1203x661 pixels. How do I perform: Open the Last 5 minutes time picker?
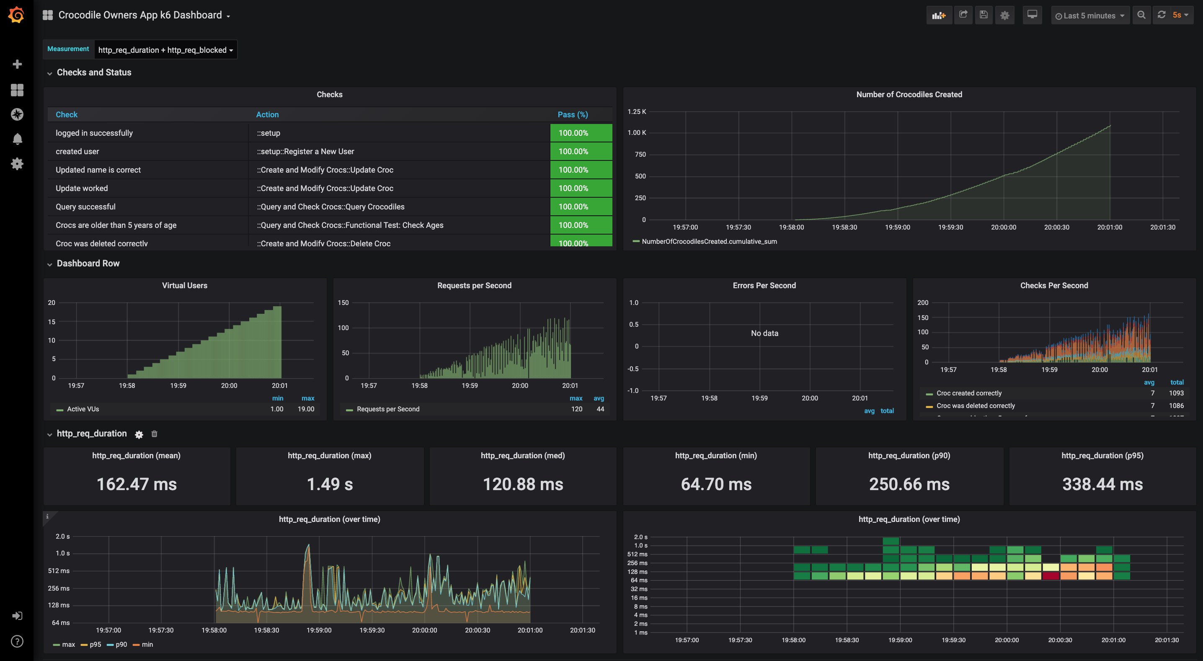[x=1090, y=15]
